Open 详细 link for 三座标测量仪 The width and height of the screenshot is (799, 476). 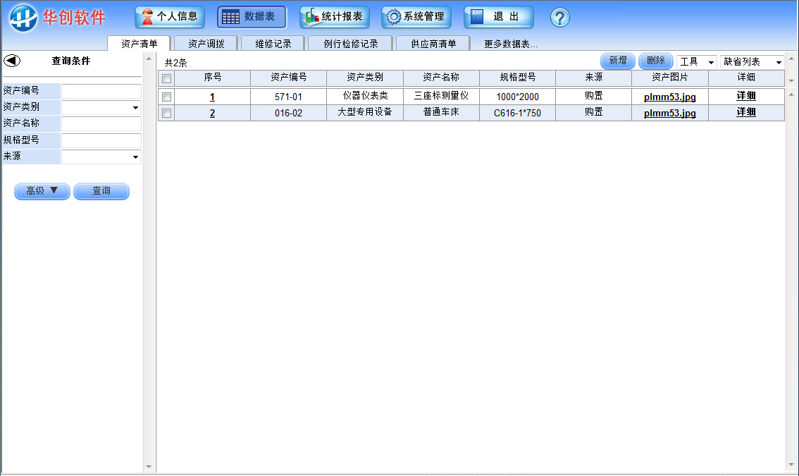746,96
